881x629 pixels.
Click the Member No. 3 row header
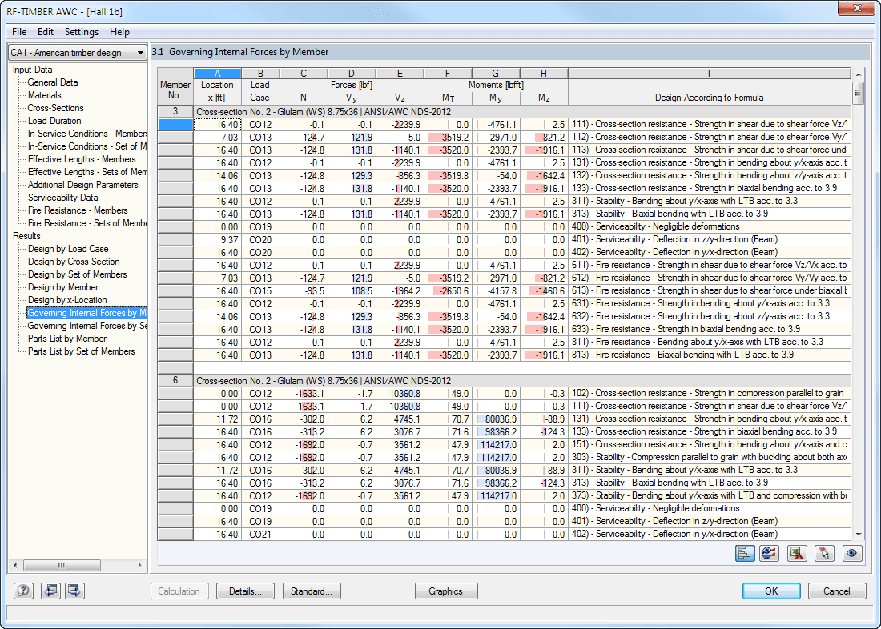pos(175,112)
